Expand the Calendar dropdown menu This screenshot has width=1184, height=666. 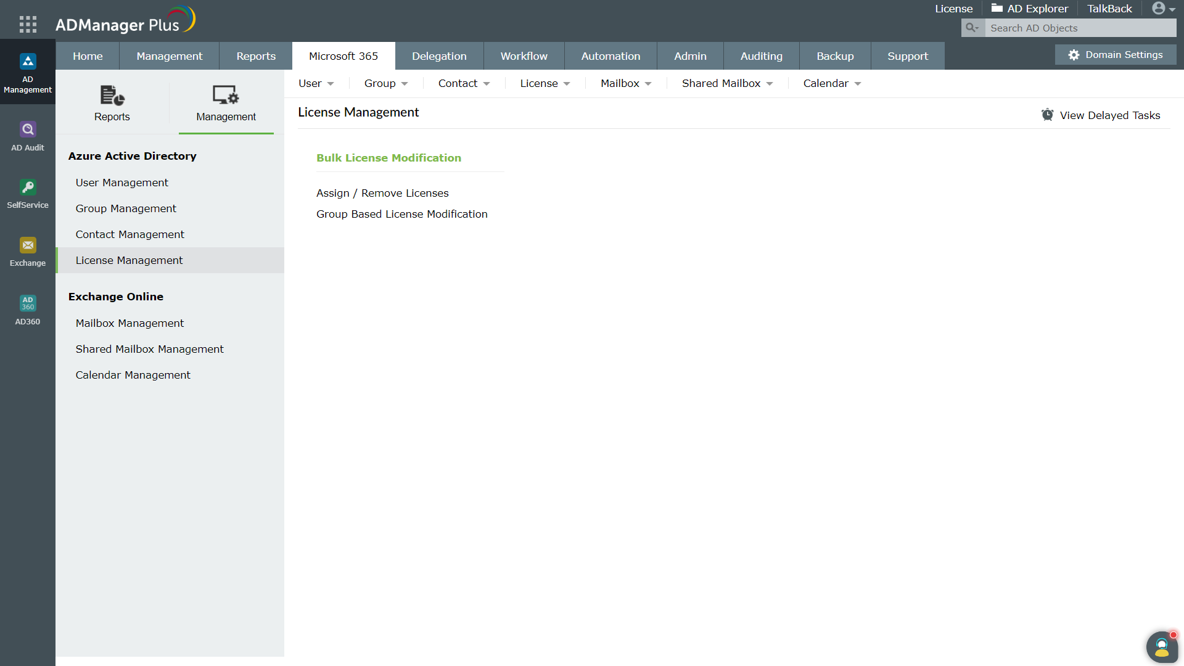coord(831,84)
